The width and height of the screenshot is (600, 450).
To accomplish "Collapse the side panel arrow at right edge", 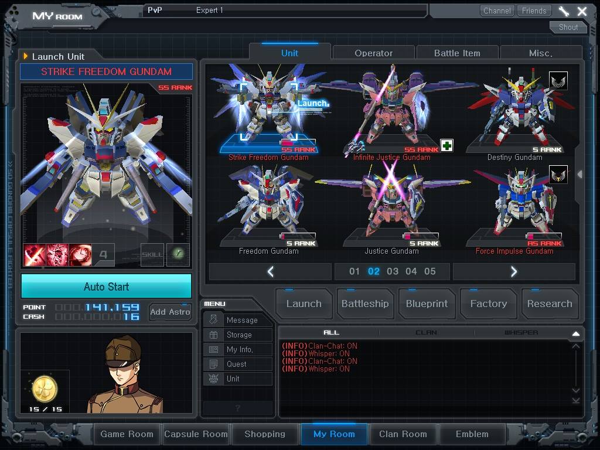I will point(580,175).
